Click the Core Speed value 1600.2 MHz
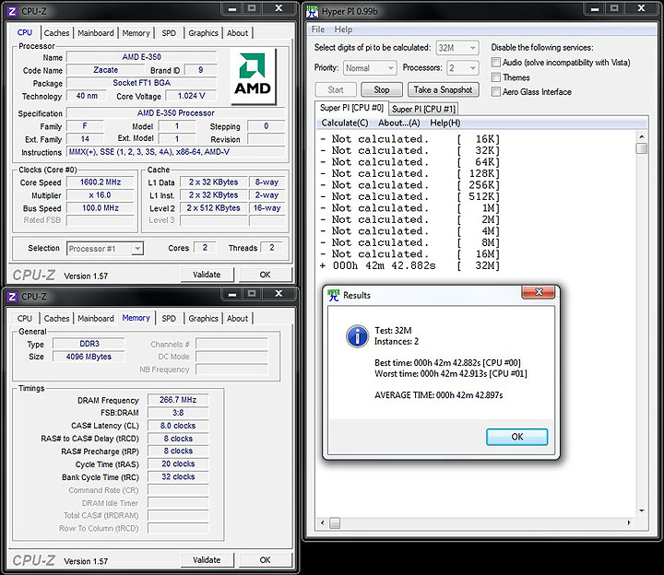The image size is (664, 575). coord(101,182)
